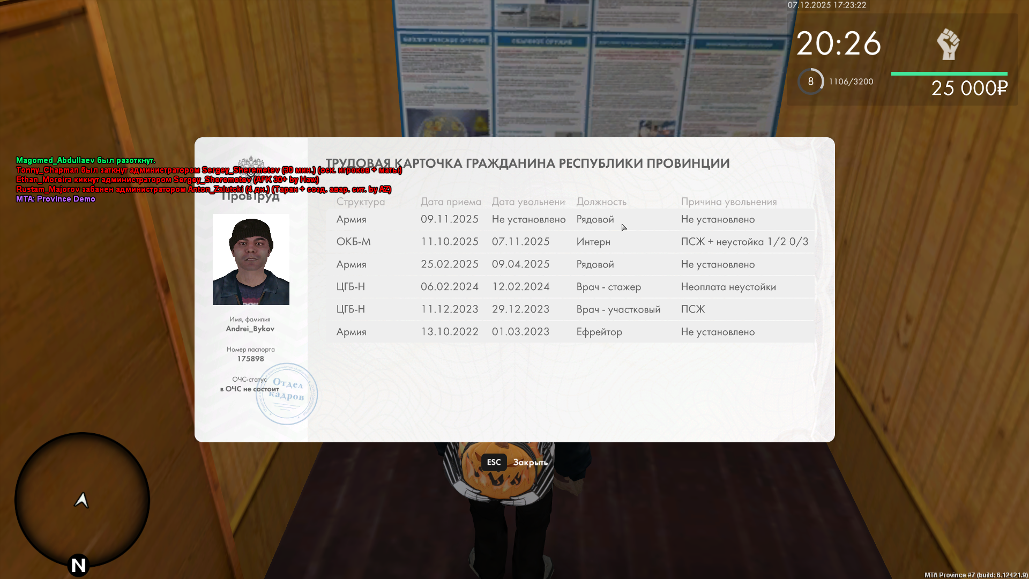Click the Причина увольнения column header

(728, 202)
